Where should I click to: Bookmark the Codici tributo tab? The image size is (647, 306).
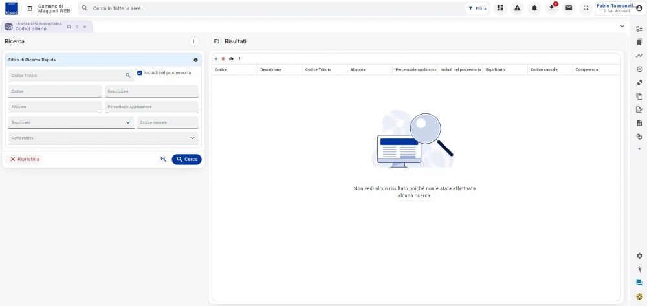point(69,27)
